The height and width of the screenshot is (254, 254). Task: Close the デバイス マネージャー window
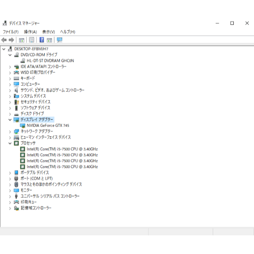click(x=247, y=23)
